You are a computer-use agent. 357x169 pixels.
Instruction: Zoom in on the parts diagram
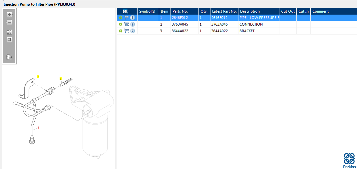tap(9, 15)
